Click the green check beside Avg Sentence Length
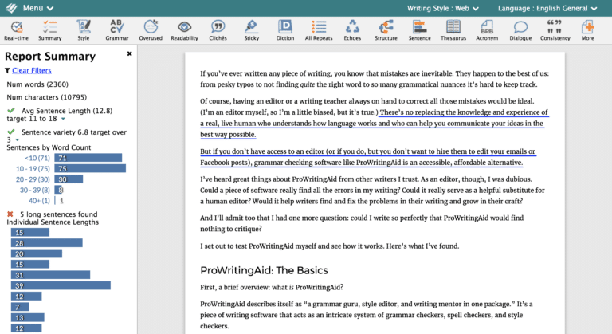 [x=11, y=111]
